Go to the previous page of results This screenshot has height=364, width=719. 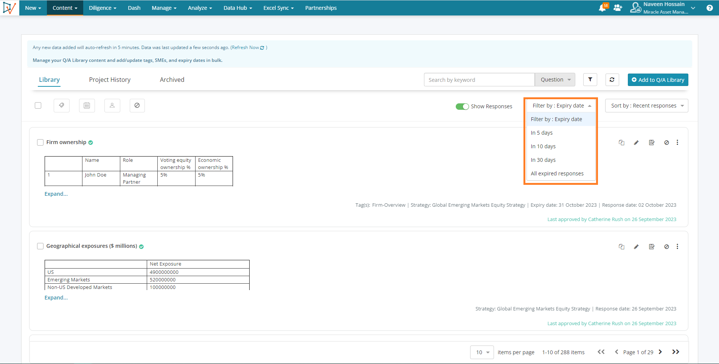pyautogui.click(x=617, y=352)
